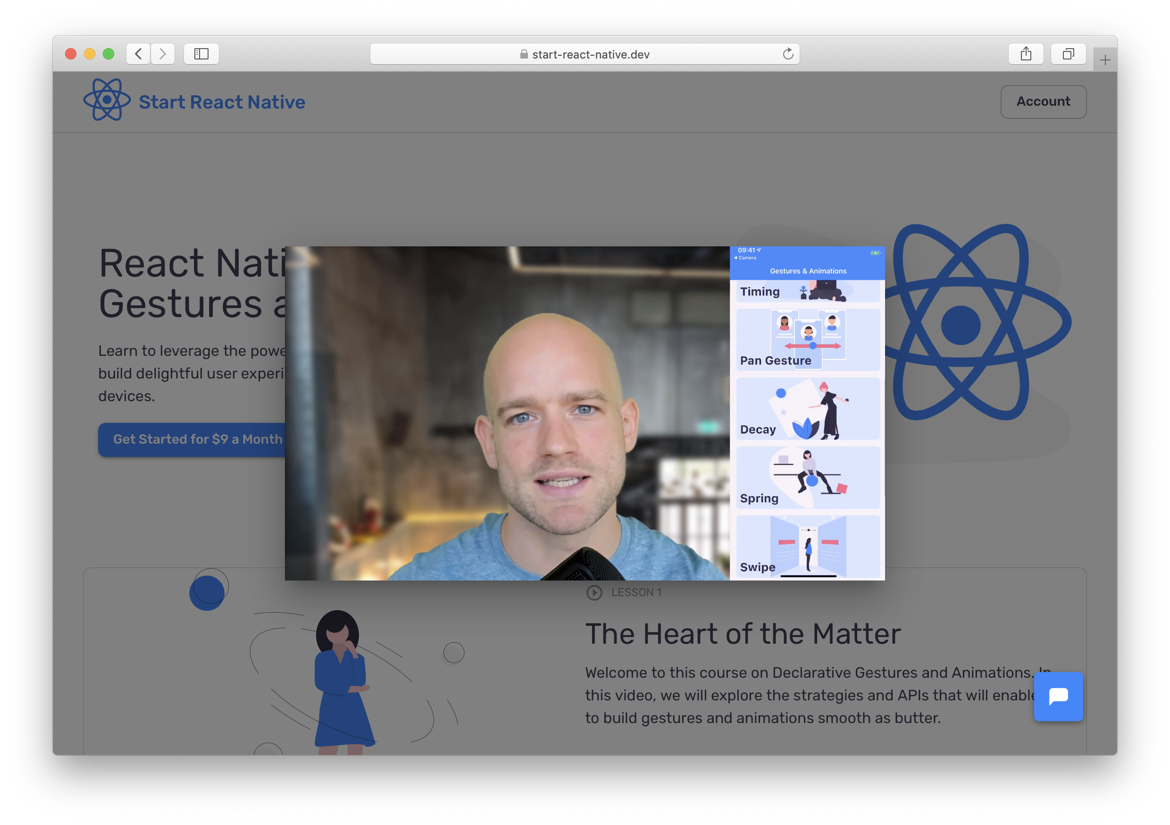Click the Share icon in Safari toolbar

[1026, 53]
